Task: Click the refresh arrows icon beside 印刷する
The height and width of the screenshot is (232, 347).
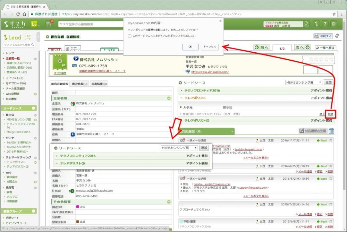Action: pos(337,36)
